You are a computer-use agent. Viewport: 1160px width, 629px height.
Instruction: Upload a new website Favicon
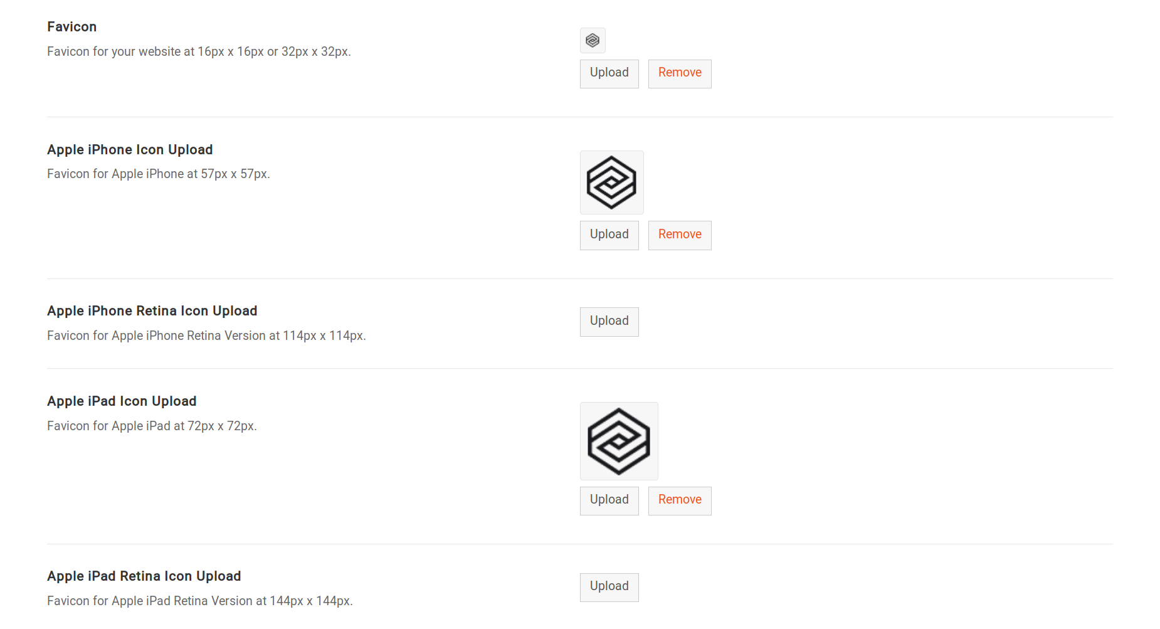click(608, 73)
